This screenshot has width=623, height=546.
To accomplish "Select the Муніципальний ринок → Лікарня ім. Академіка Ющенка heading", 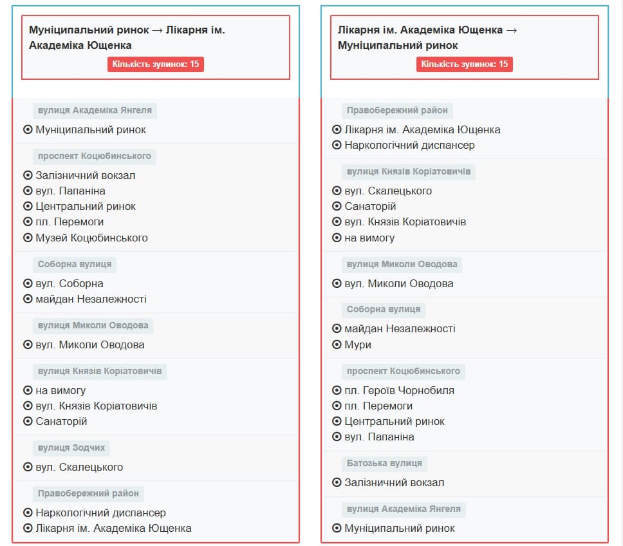I will (127, 37).
